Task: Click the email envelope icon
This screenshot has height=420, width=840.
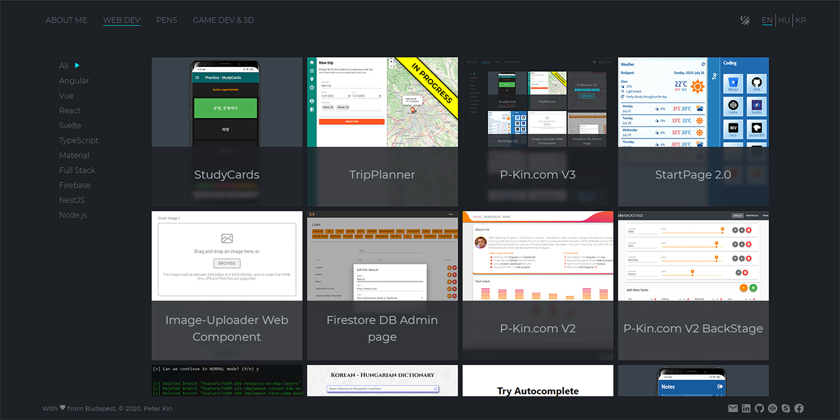Action: point(733,408)
